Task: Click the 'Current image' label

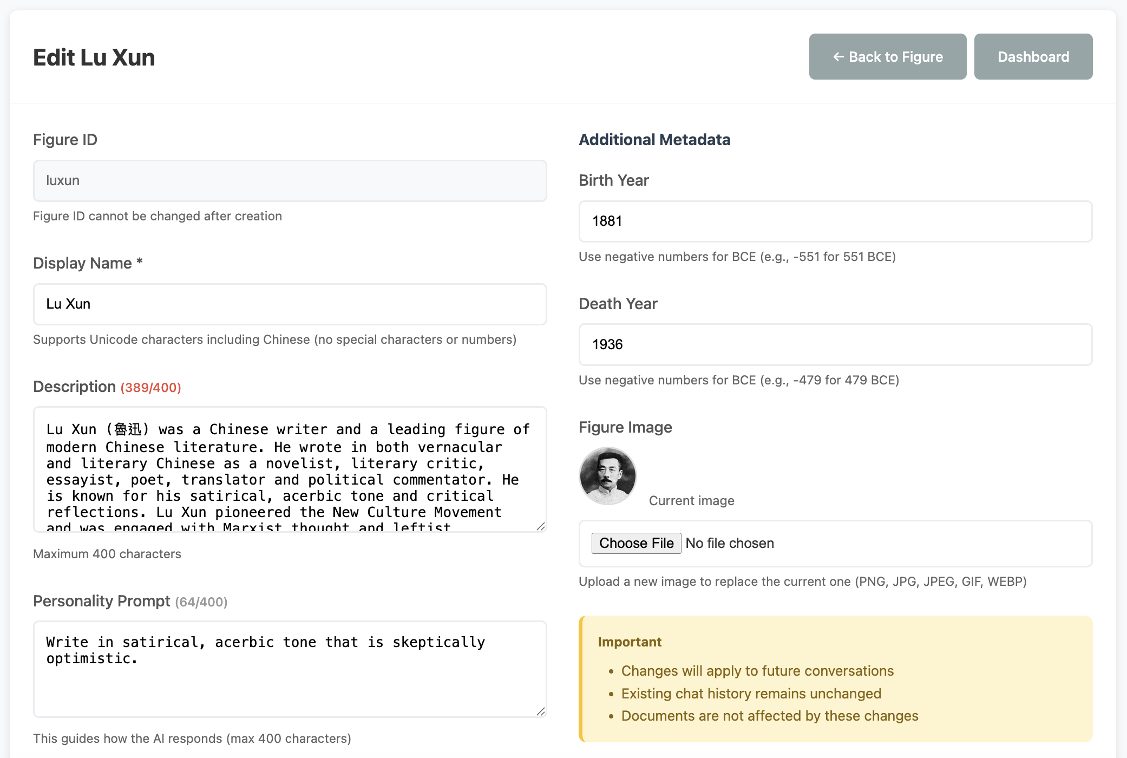Action: coord(691,501)
